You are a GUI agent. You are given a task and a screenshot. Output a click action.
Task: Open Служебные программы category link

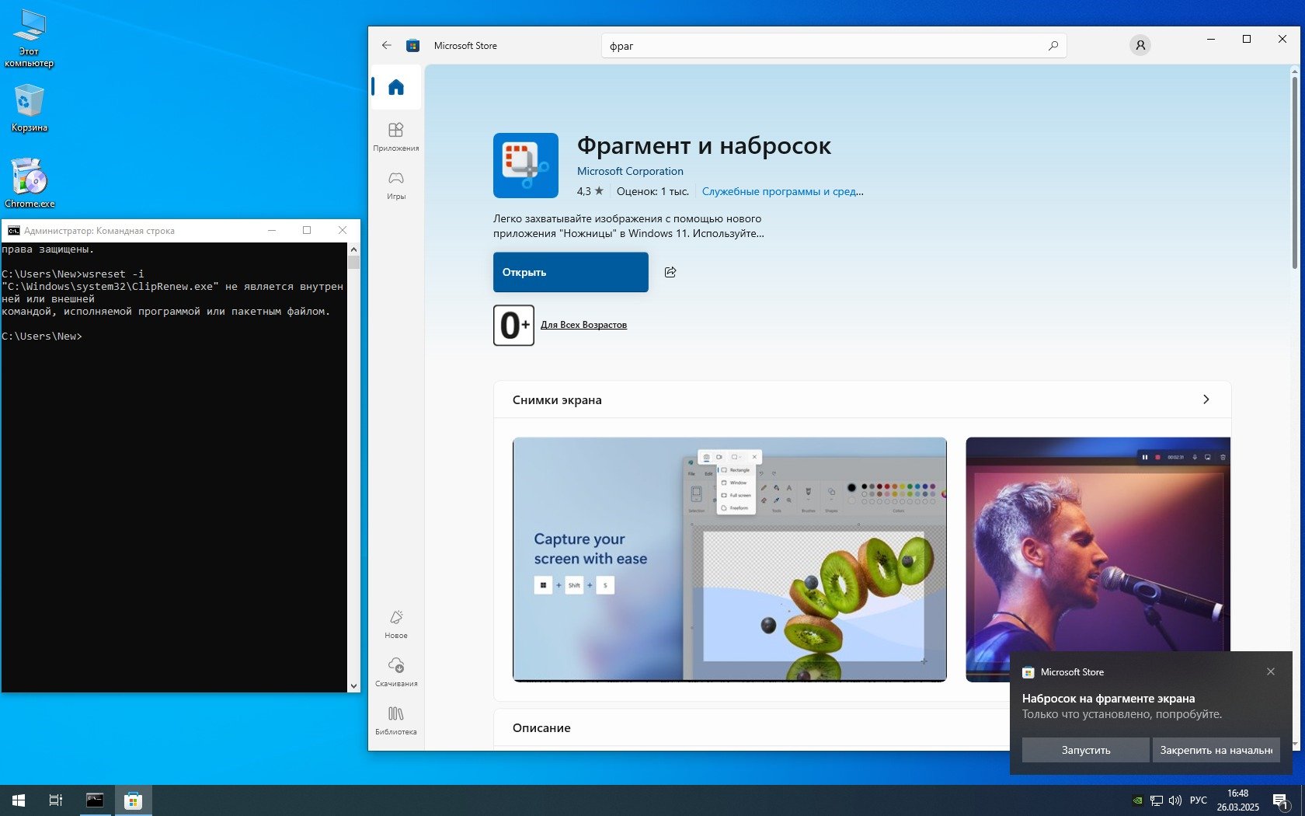[x=782, y=191]
